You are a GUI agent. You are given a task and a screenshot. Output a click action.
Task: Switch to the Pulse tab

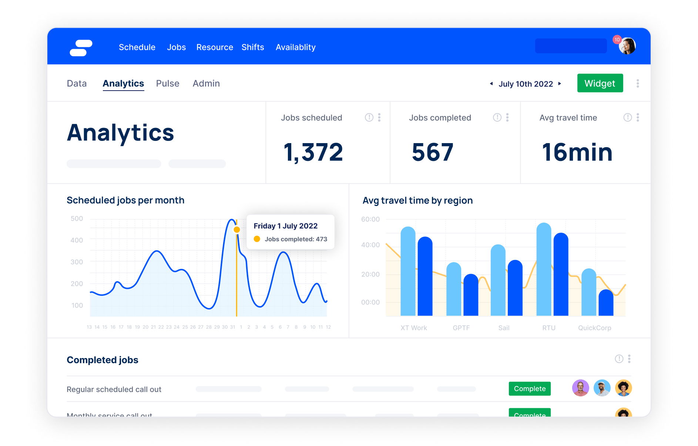point(168,84)
